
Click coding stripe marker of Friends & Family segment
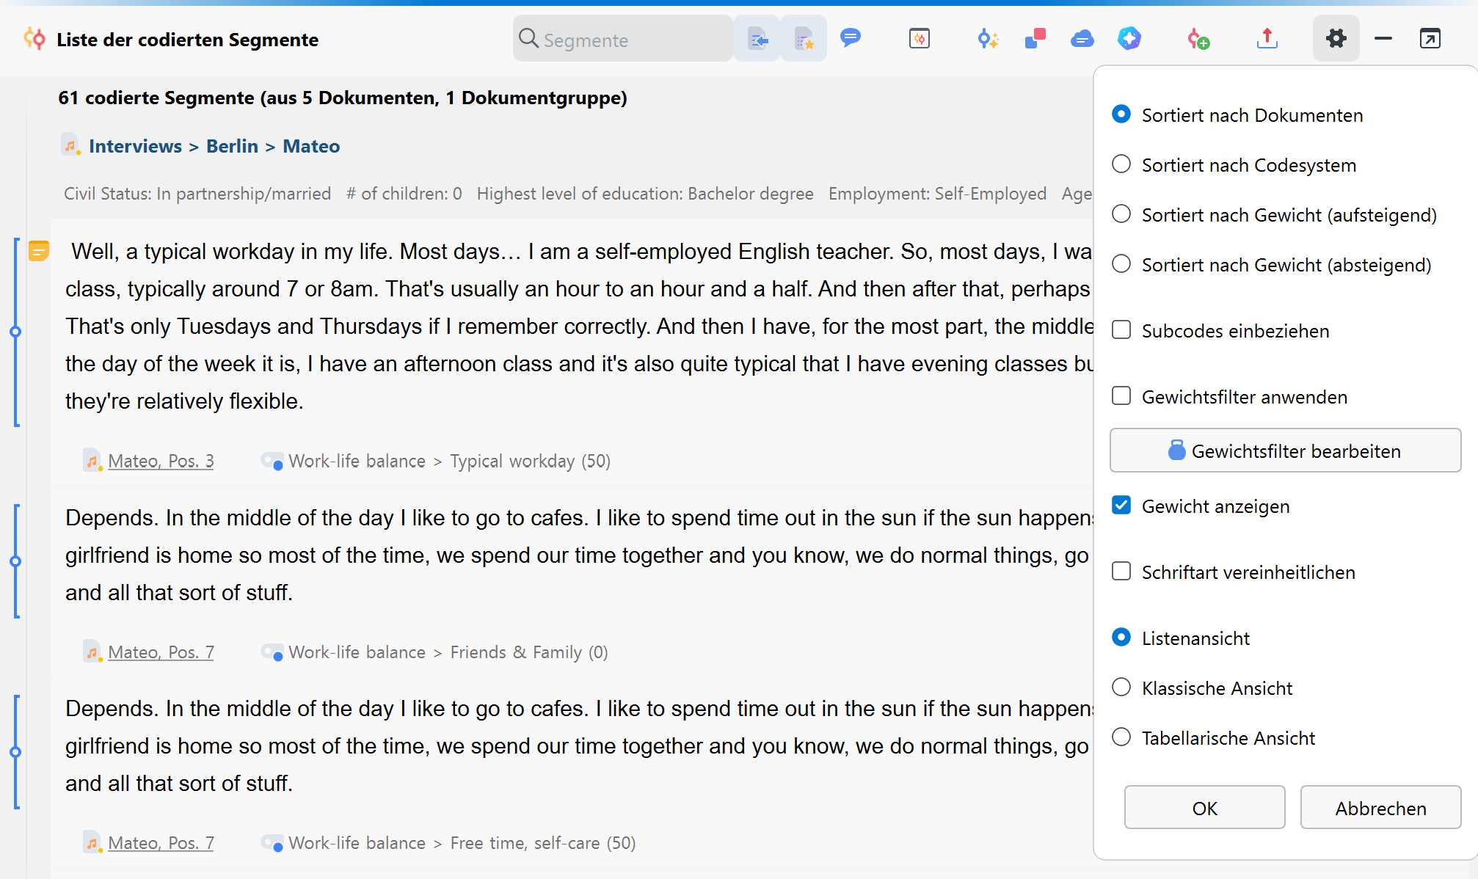15,561
